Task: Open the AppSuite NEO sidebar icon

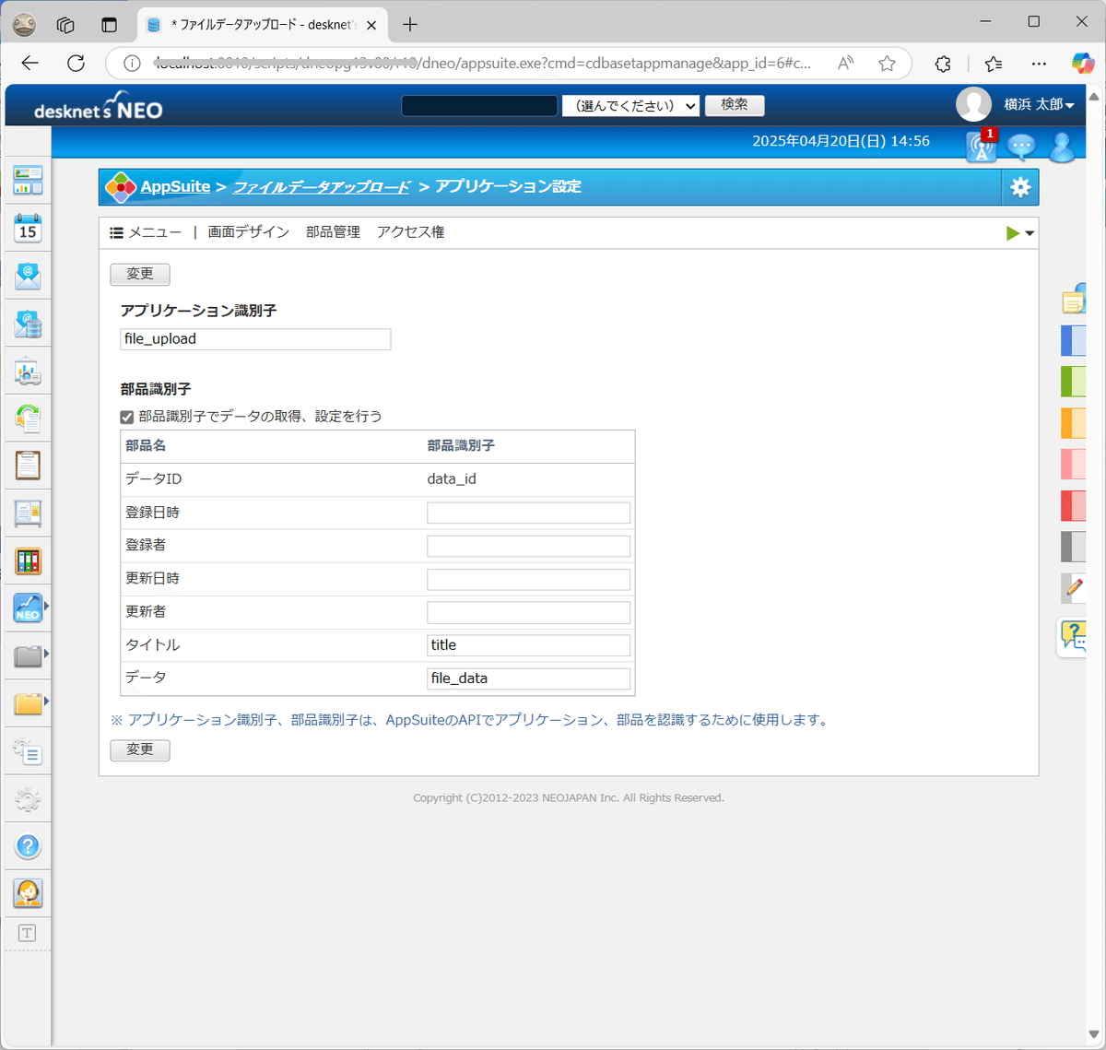Action: 27,608
